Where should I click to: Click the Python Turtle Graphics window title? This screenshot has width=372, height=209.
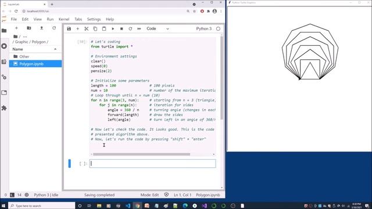pos(244,2)
